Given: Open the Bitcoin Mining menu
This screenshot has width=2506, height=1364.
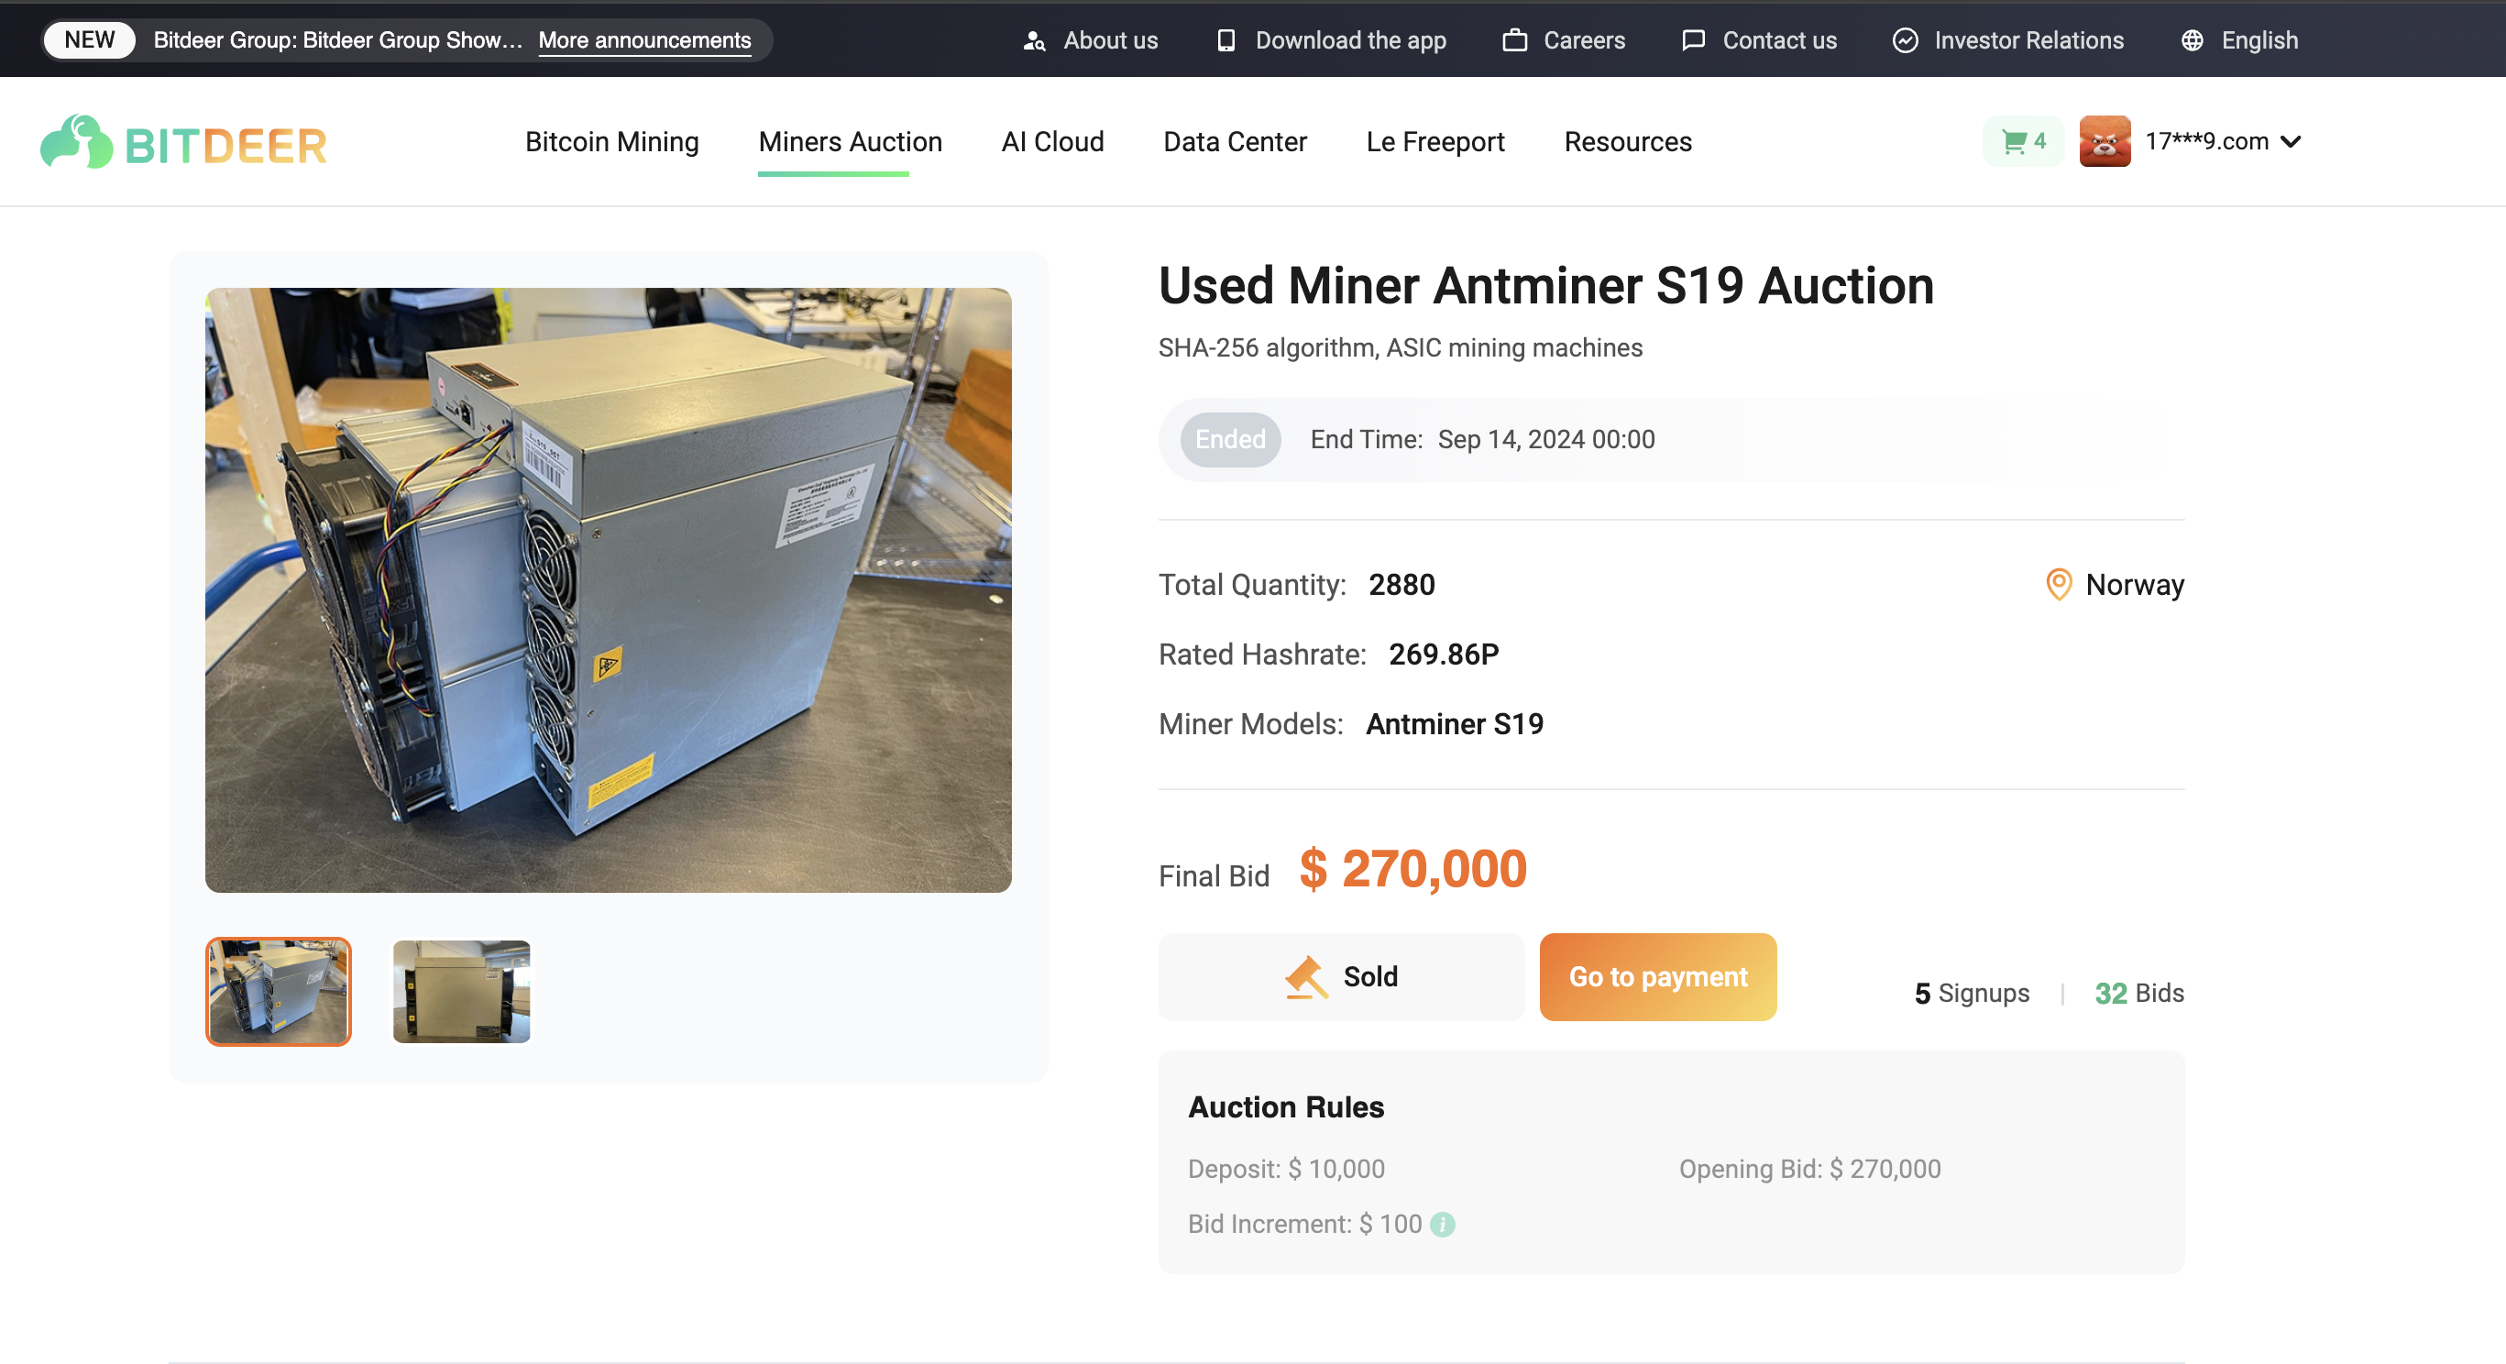Looking at the screenshot, I should coord(612,142).
